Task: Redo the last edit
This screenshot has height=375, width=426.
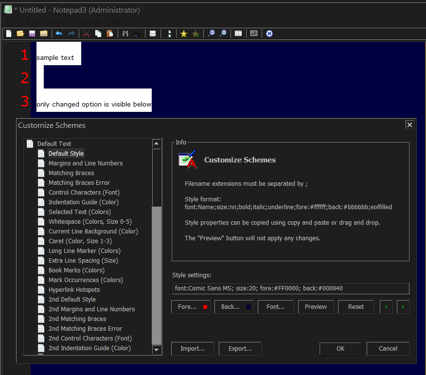Action: pos(71,33)
